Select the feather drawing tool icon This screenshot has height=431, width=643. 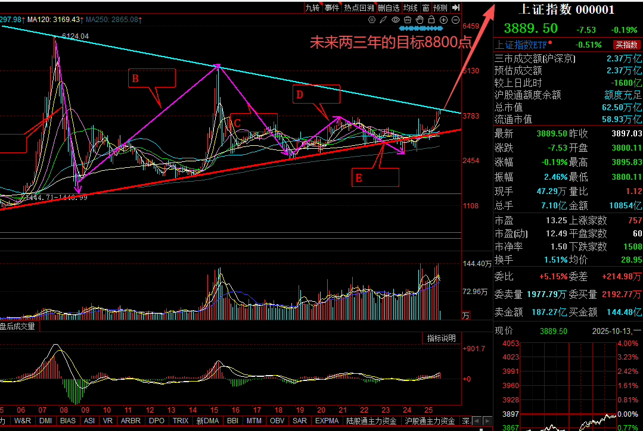[383, 20]
